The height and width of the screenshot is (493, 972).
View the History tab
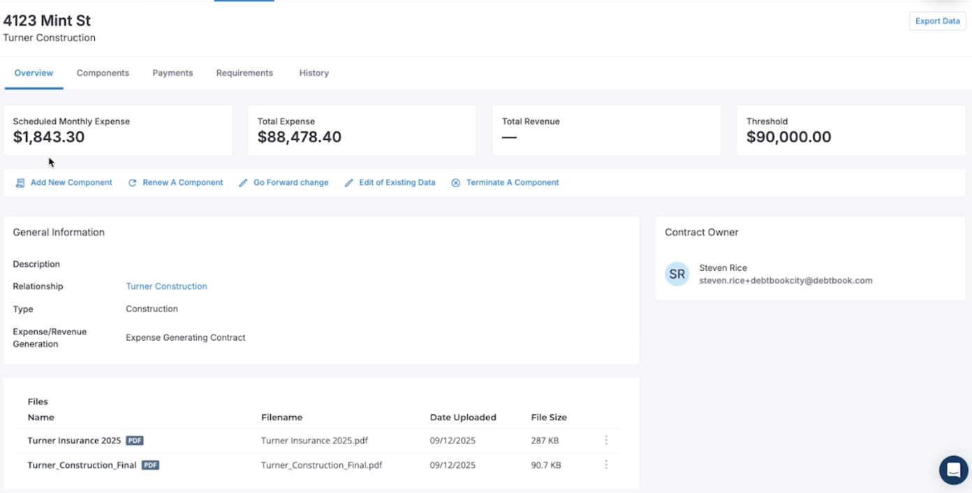[314, 73]
